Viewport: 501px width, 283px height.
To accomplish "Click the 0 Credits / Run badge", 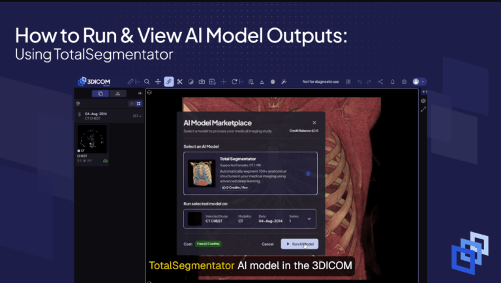I will 235,188.
